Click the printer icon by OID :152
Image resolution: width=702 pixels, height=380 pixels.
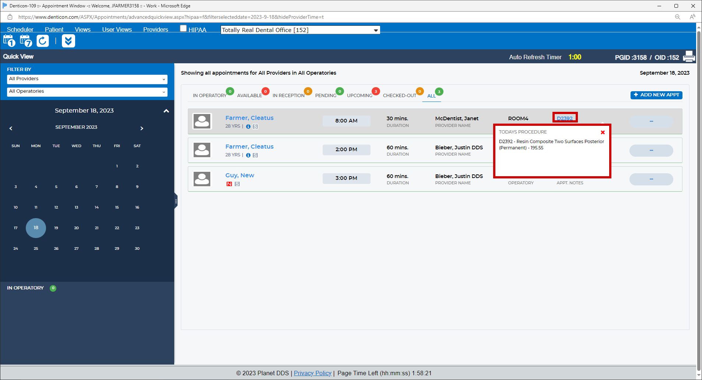click(689, 57)
